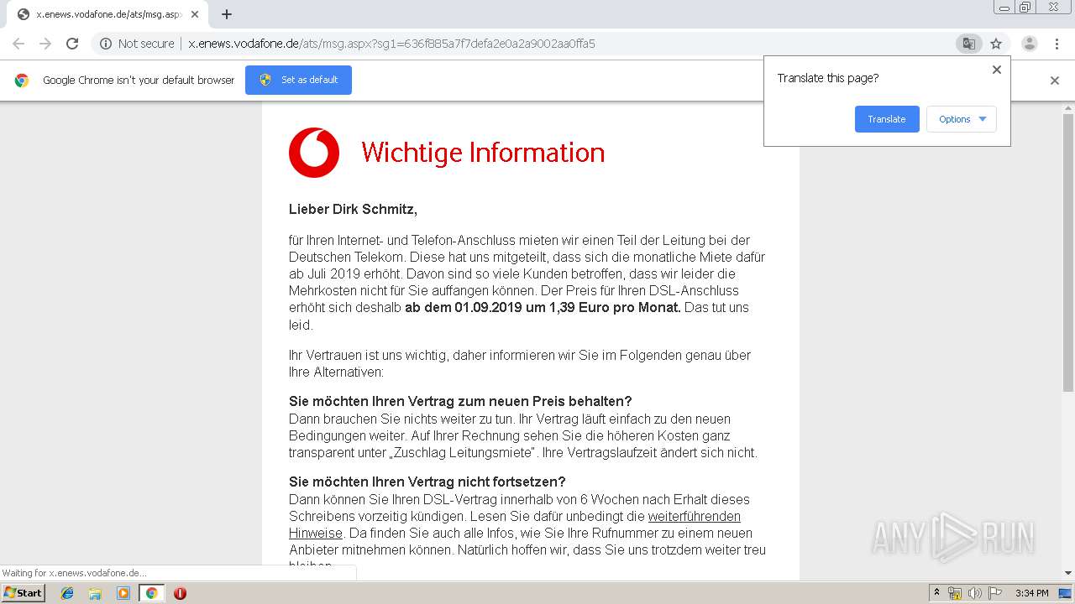Expand the translate Options dropdown
This screenshot has width=1075, height=604.
click(x=962, y=119)
